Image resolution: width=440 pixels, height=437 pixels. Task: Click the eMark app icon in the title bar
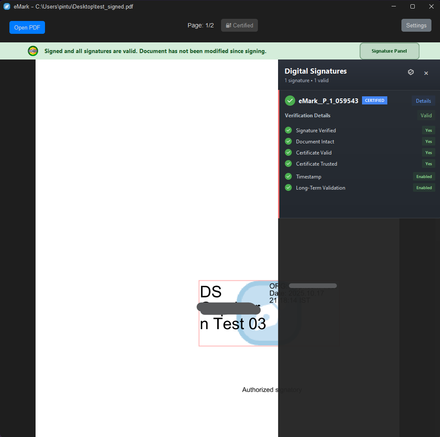pos(6,6)
